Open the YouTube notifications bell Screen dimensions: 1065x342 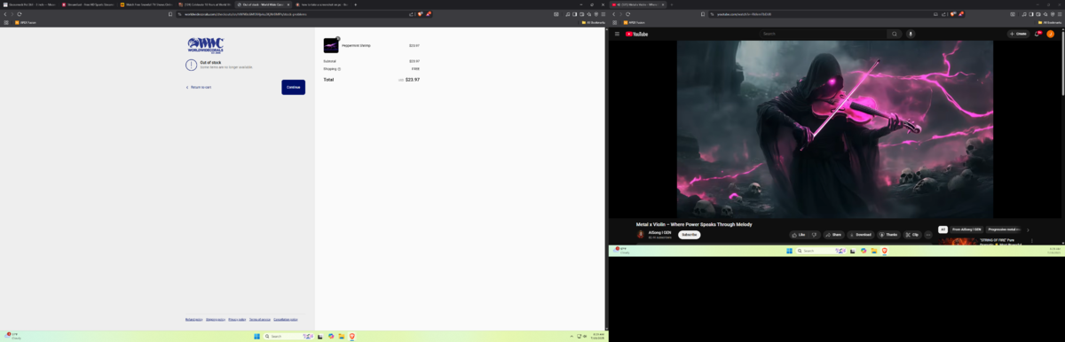click(x=1037, y=34)
